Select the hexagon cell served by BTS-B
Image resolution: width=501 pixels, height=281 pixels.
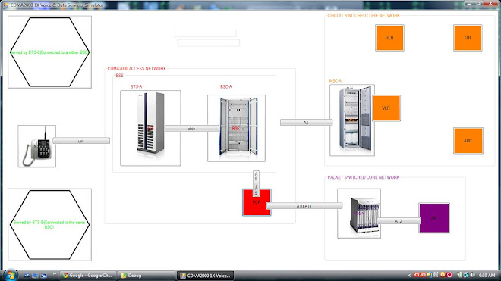[49, 224]
